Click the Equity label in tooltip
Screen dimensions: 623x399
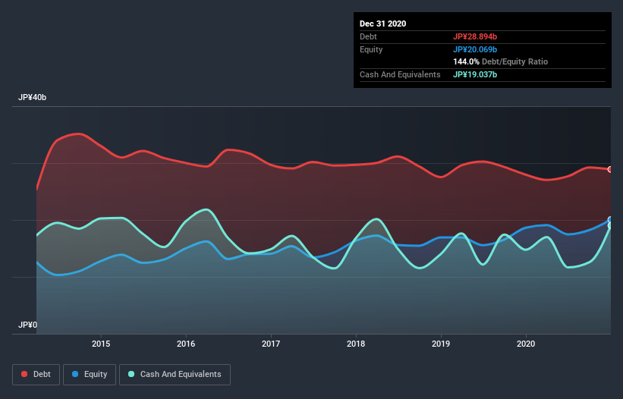tap(371, 49)
